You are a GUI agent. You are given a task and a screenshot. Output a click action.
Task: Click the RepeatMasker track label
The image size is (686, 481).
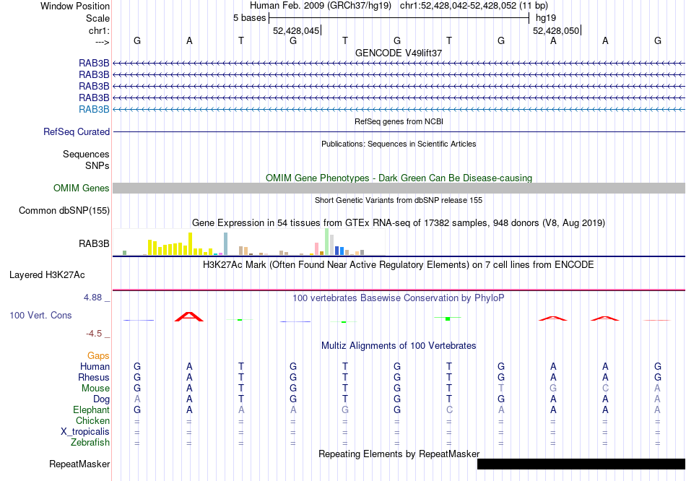point(79,464)
